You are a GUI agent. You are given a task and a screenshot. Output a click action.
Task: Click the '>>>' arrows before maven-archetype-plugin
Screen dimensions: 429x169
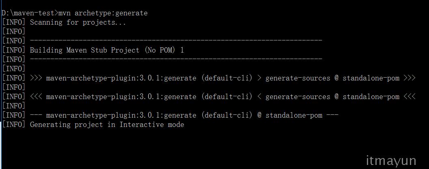tap(36, 78)
